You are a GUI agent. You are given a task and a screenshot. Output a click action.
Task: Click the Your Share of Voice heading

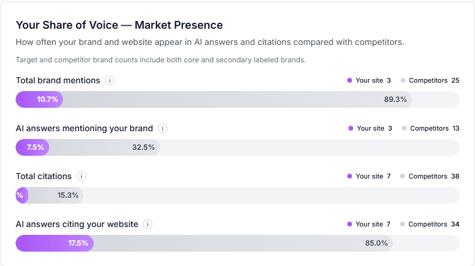point(119,25)
